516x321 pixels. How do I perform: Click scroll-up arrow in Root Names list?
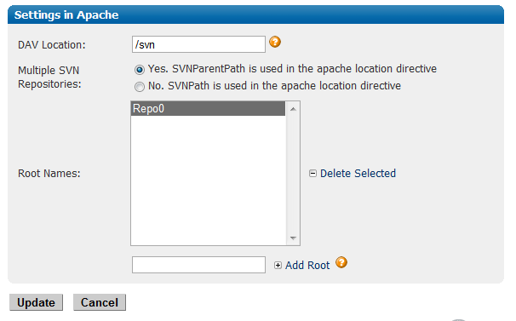pyautogui.click(x=293, y=109)
